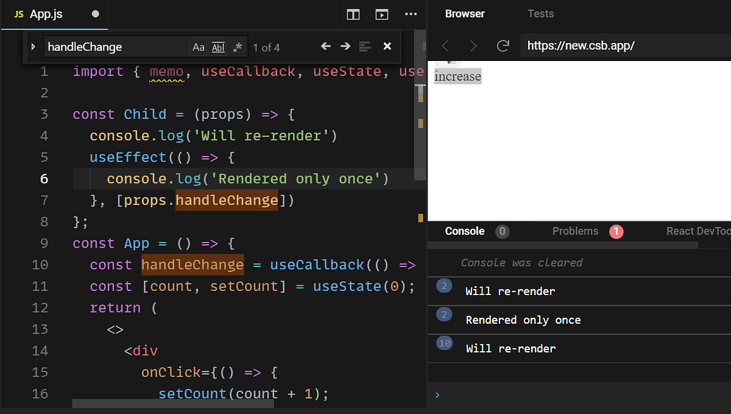
Task: Go to next search match
Action: point(345,46)
